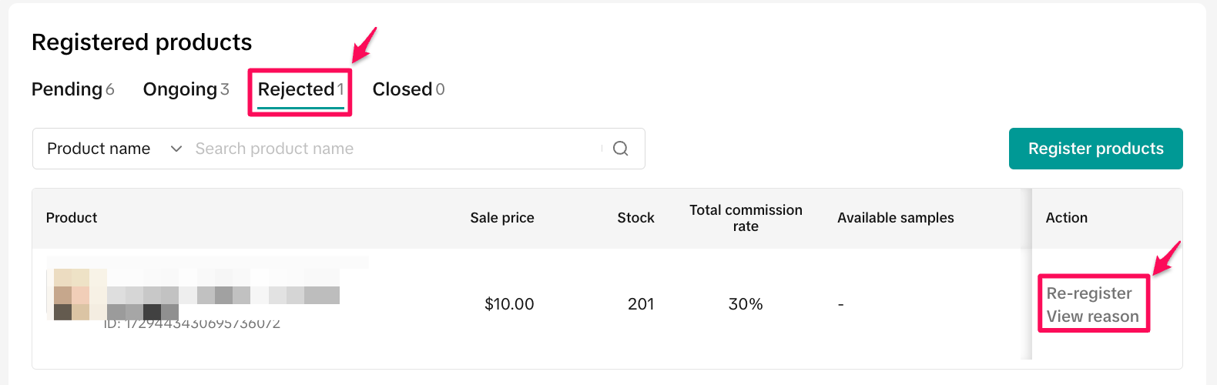Click the Product column header
This screenshot has height=385, width=1217.
pyautogui.click(x=72, y=218)
